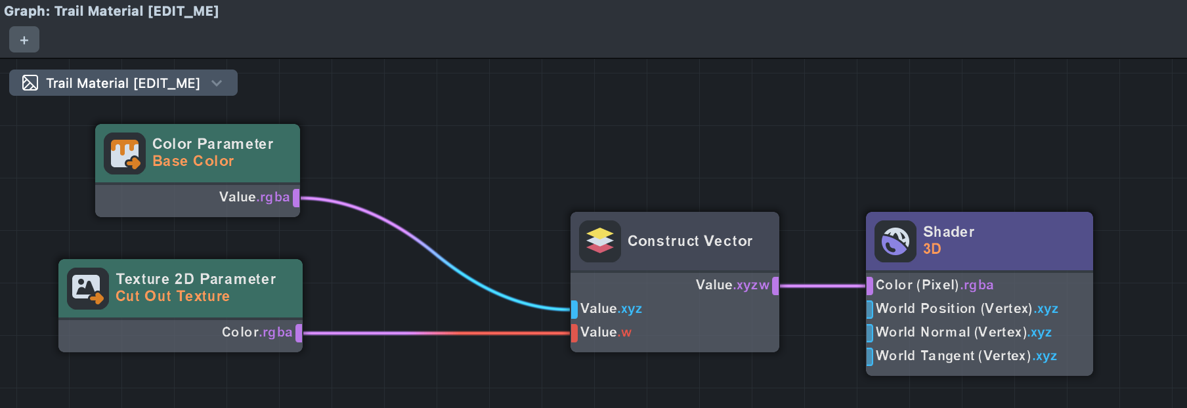Click the plus button to add a graph
The image size is (1187, 408).
tap(24, 40)
